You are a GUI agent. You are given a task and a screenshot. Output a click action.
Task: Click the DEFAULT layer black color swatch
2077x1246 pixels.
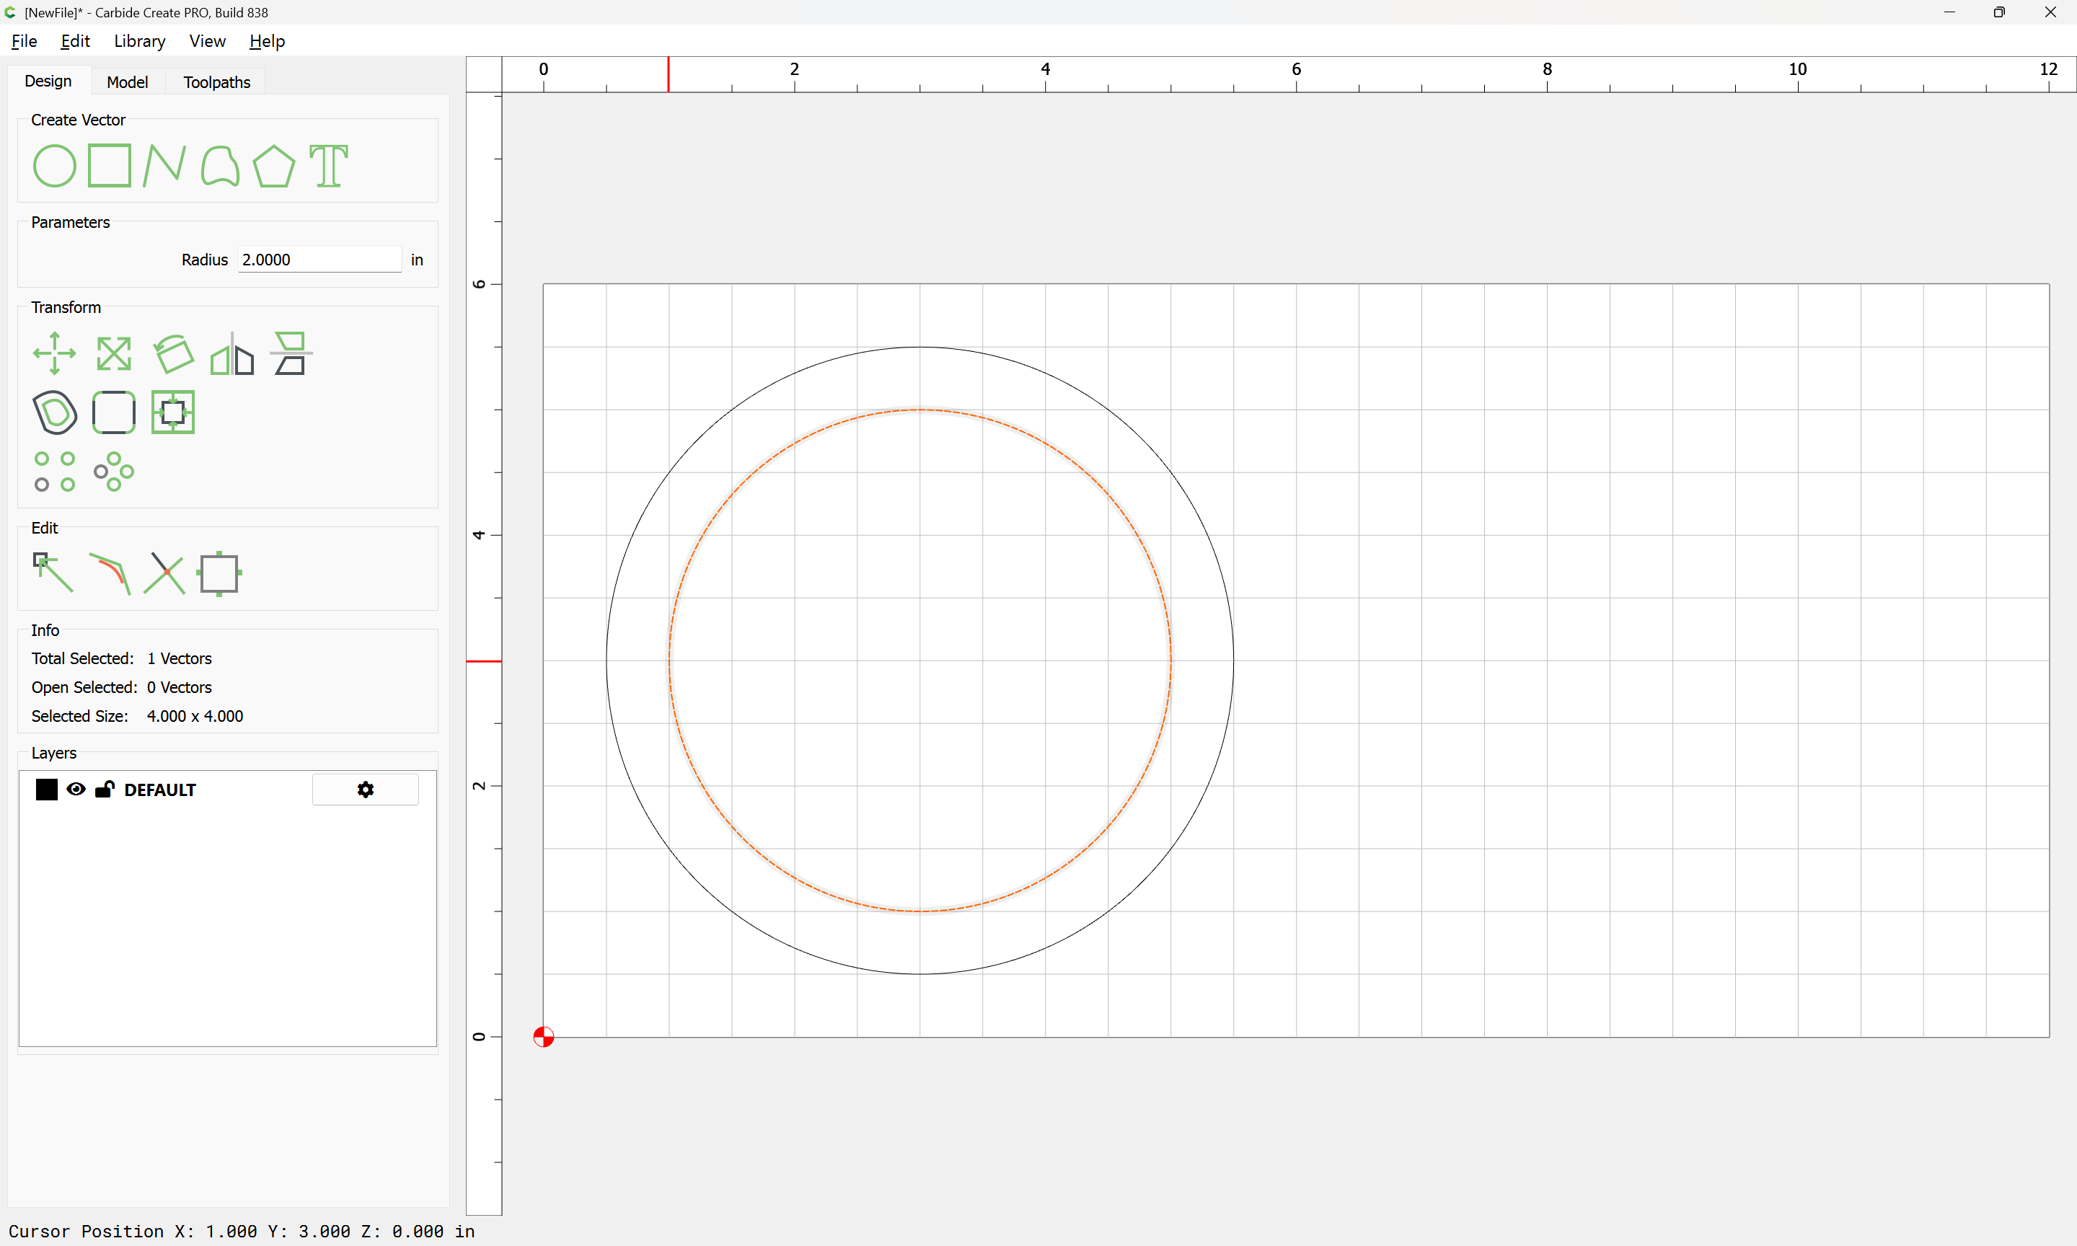tap(46, 790)
